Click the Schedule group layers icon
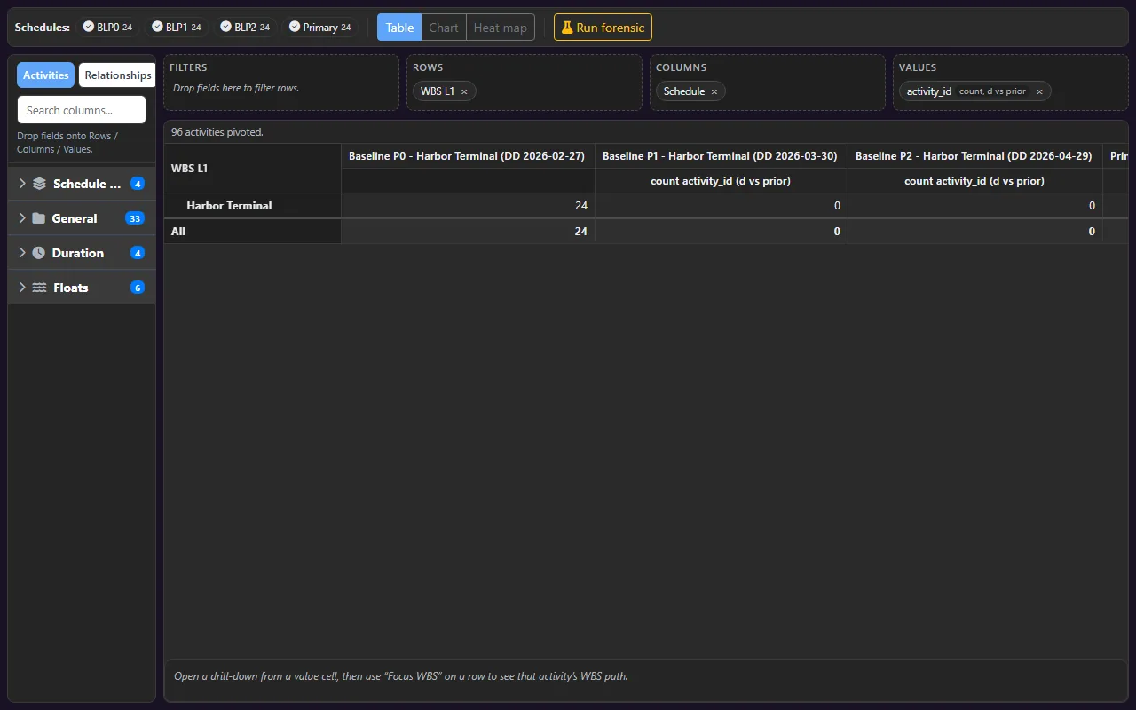The height and width of the screenshot is (710, 1136). [39, 184]
